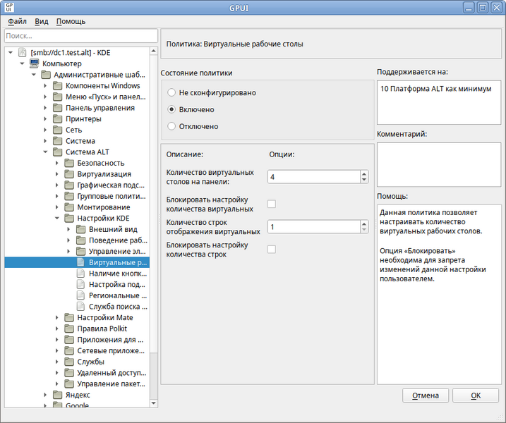The height and width of the screenshot is (423, 506).
Task: Click the Управление эл... folder icon
Action: pyautogui.click(x=80, y=251)
